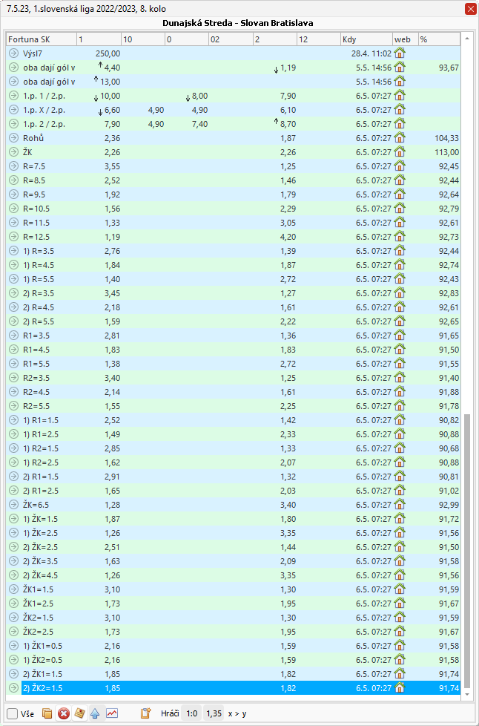Click arrow circle icon of R=9.5 row
Screen dimensions: 479x726
click(x=13, y=194)
